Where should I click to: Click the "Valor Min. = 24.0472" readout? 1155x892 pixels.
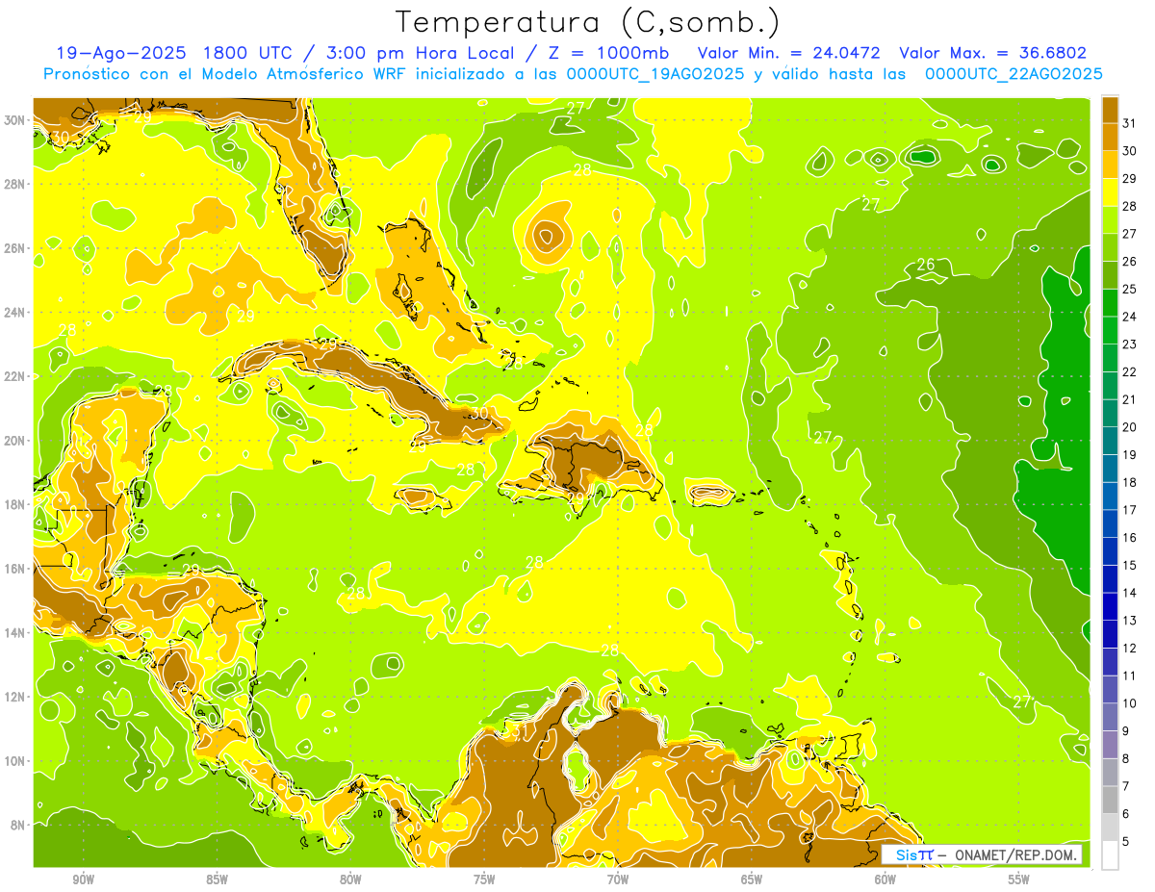[x=789, y=53]
